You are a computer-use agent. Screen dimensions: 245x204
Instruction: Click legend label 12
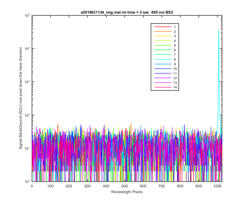point(175,78)
